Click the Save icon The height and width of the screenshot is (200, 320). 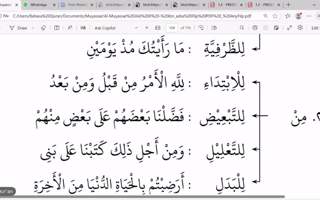point(265,28)
